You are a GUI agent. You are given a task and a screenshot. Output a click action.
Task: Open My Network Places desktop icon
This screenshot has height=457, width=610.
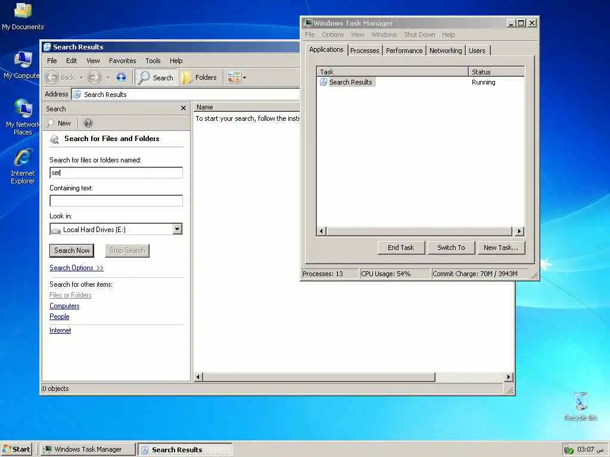pos(23,117)
